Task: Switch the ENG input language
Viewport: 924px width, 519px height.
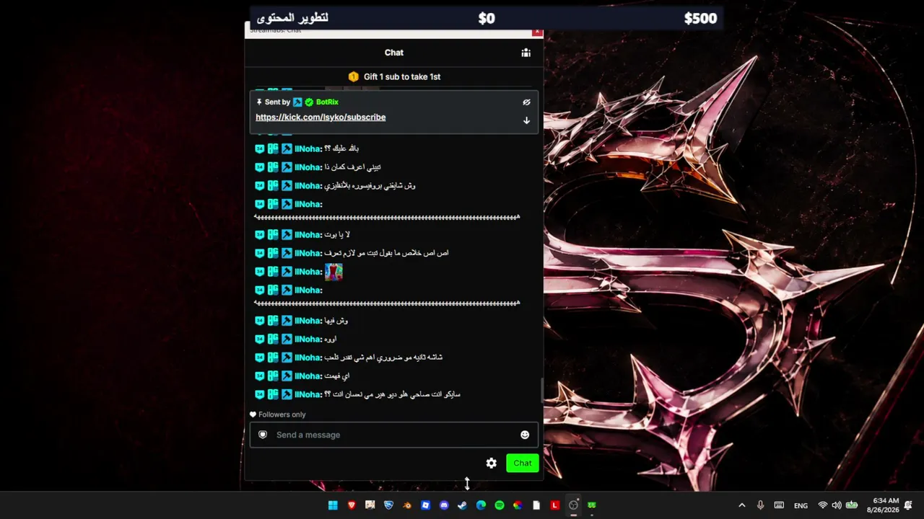Action: [x=801, y=505]
